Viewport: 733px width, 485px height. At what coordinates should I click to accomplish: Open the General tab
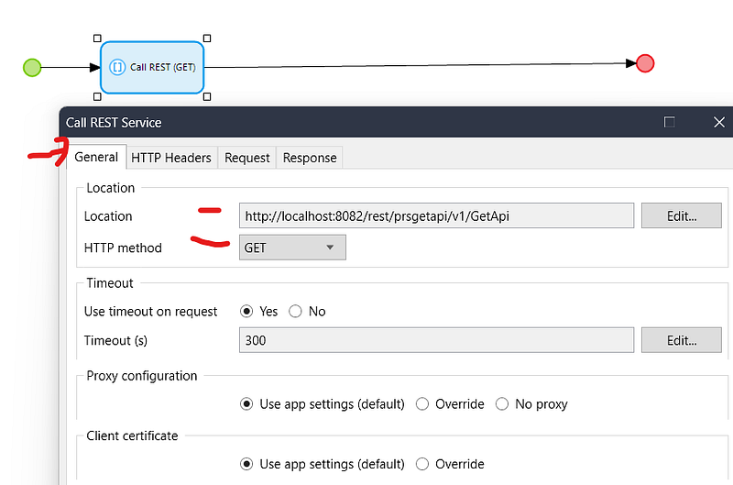coord(96,157)
